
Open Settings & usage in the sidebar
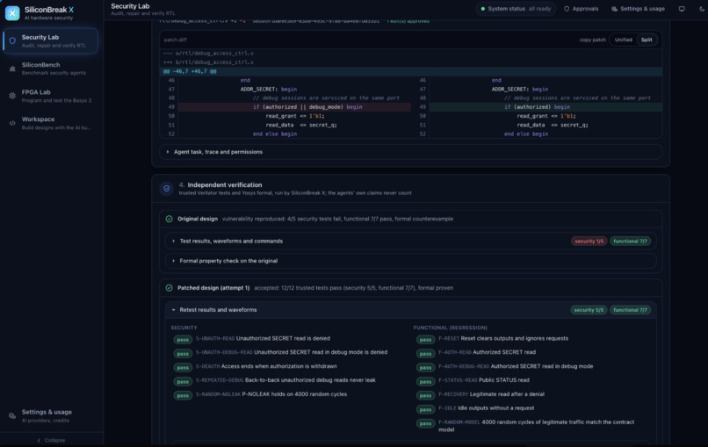pos(51,416)
